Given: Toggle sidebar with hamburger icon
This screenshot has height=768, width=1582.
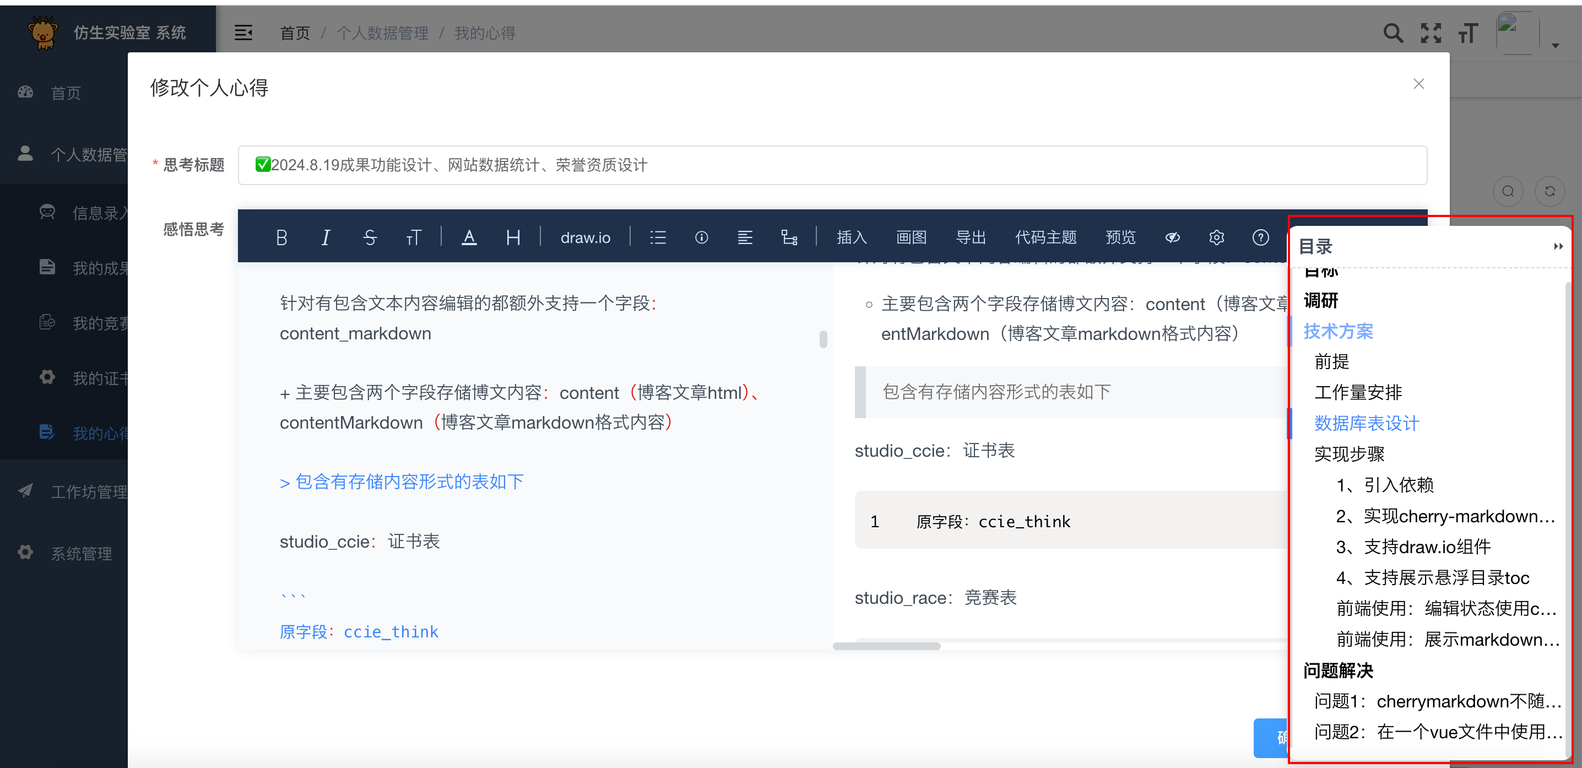Looking at the screenshot, I should [243, 33].
